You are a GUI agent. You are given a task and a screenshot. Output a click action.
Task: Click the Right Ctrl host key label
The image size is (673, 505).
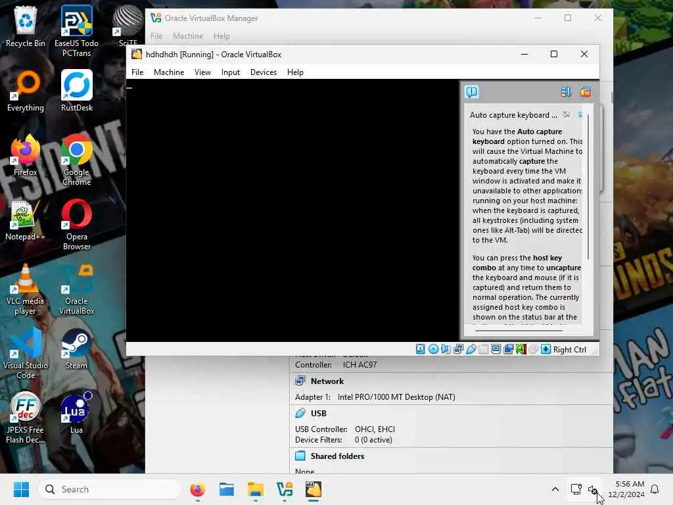[x=570, y=350]
